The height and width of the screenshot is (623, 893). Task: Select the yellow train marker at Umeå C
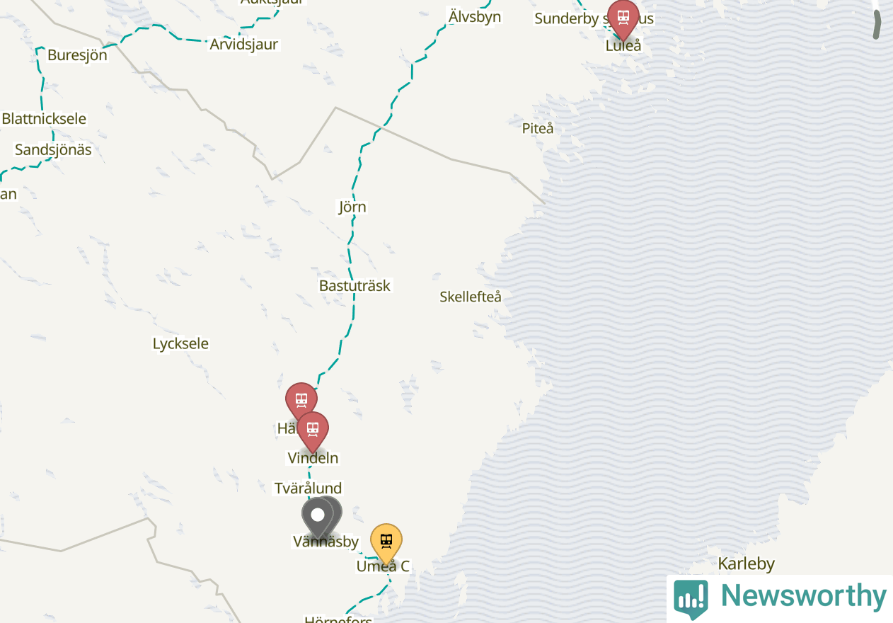[x=386, y=543]
